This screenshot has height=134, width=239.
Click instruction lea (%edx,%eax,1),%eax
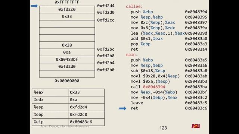coord(158,33)
